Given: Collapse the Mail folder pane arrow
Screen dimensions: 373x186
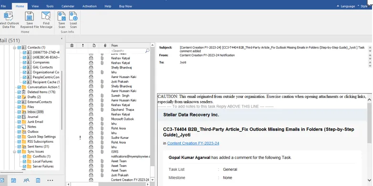Looking at the screenshot, I should click(x=62, y=39).
